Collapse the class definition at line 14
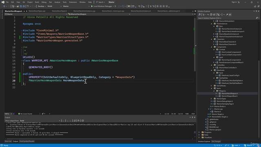The image size is (261, 147). (x=22, y=61)
